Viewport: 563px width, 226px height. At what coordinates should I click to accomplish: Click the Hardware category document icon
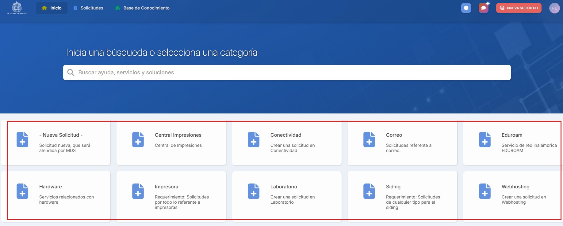tap(22, 191)
